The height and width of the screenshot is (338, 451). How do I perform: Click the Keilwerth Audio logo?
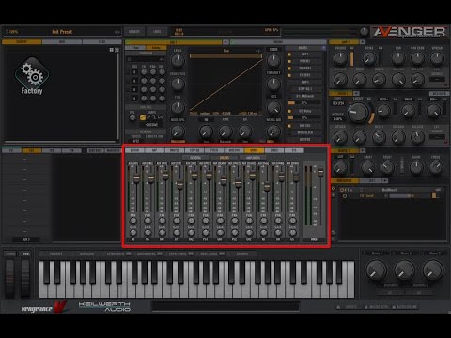click(x=104, y=307)
